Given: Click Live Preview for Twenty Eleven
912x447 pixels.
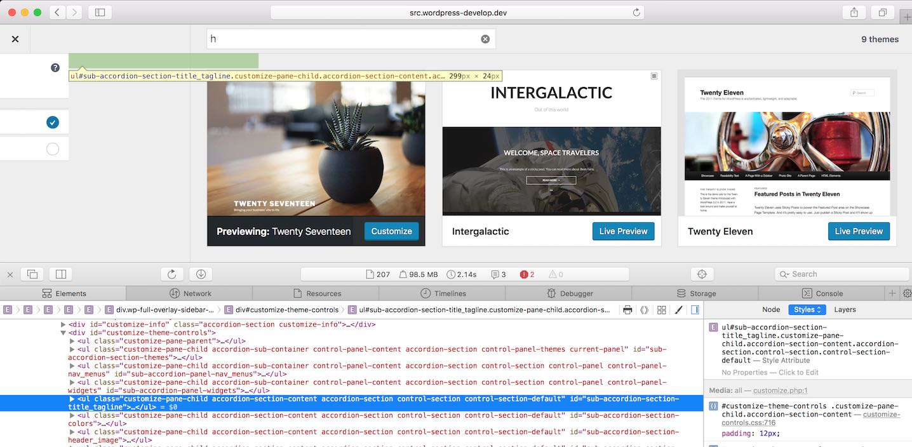Looking at the screenshot, I should (x=859, y=231).
